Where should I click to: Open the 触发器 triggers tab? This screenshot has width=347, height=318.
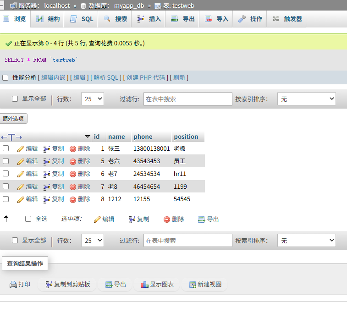[x=286, y=19]
